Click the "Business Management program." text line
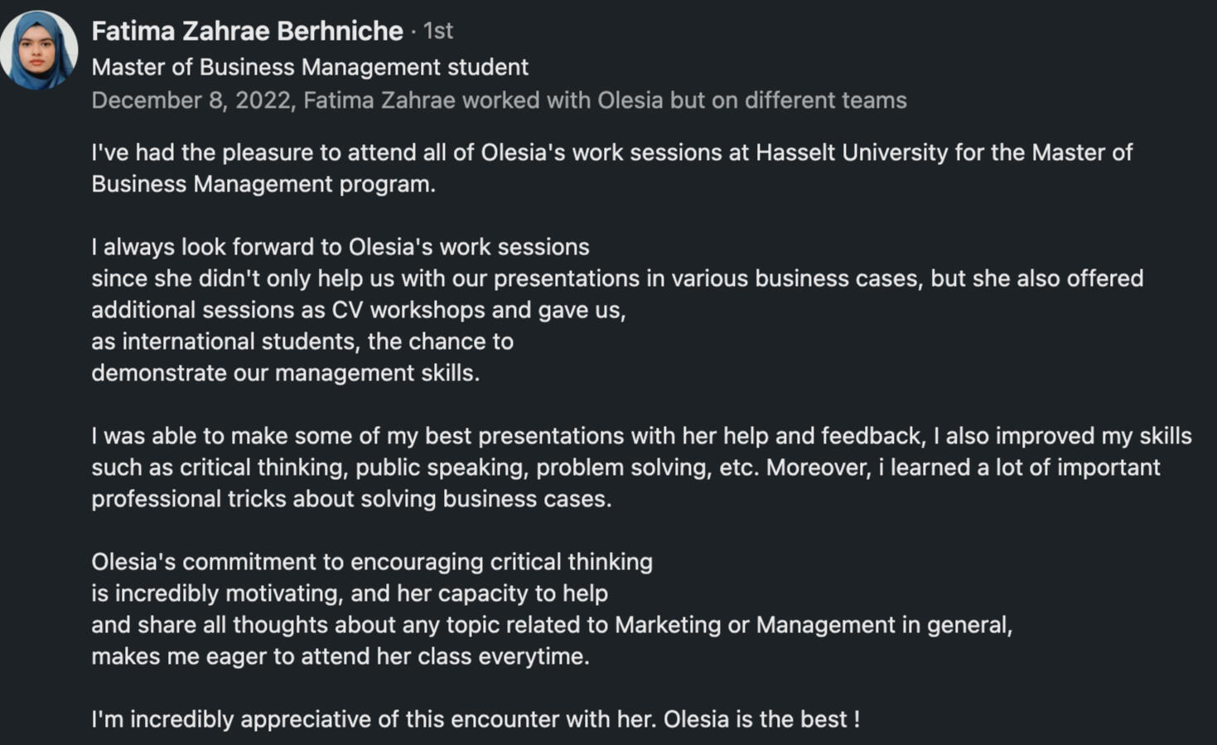1217x745 pixels. [x=263, y=184]
